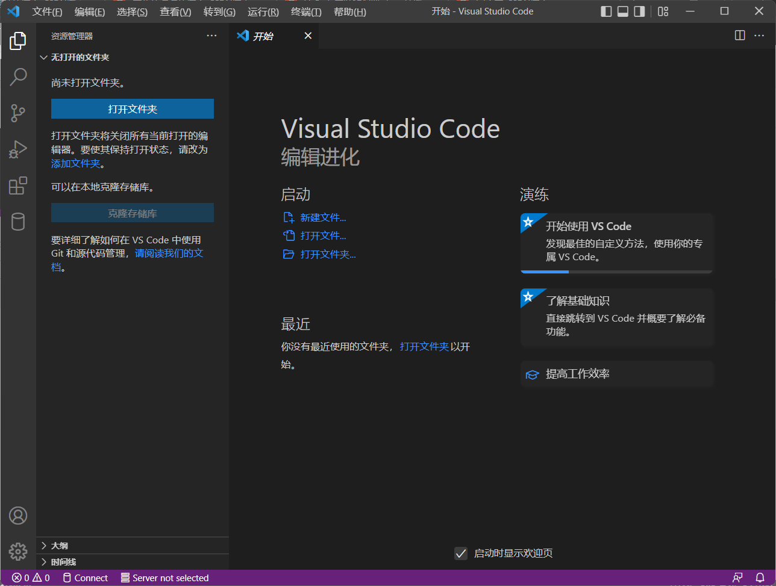776x586 pixels.
Task: Open the 编辑(E) menu
Action: pyautogui.click(x=90, y=12)
